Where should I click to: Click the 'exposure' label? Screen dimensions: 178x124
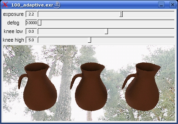13,14
